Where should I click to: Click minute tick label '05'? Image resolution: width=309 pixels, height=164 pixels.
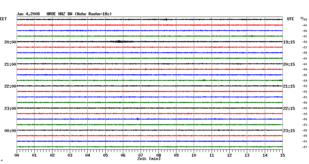(105, 155)
